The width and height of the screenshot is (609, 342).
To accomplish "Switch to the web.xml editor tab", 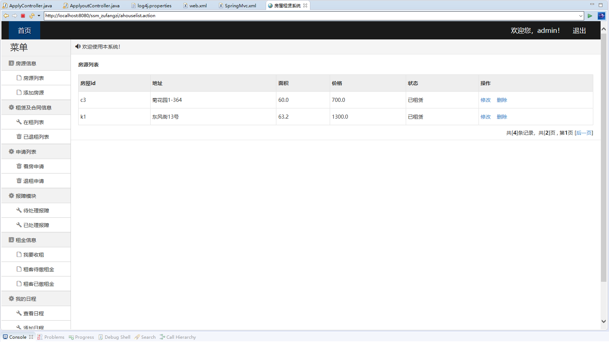I will coord(198,5).
